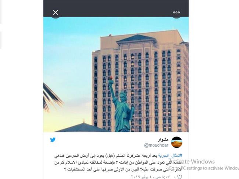Click the dark header bar of the viewer

[116, 8]
